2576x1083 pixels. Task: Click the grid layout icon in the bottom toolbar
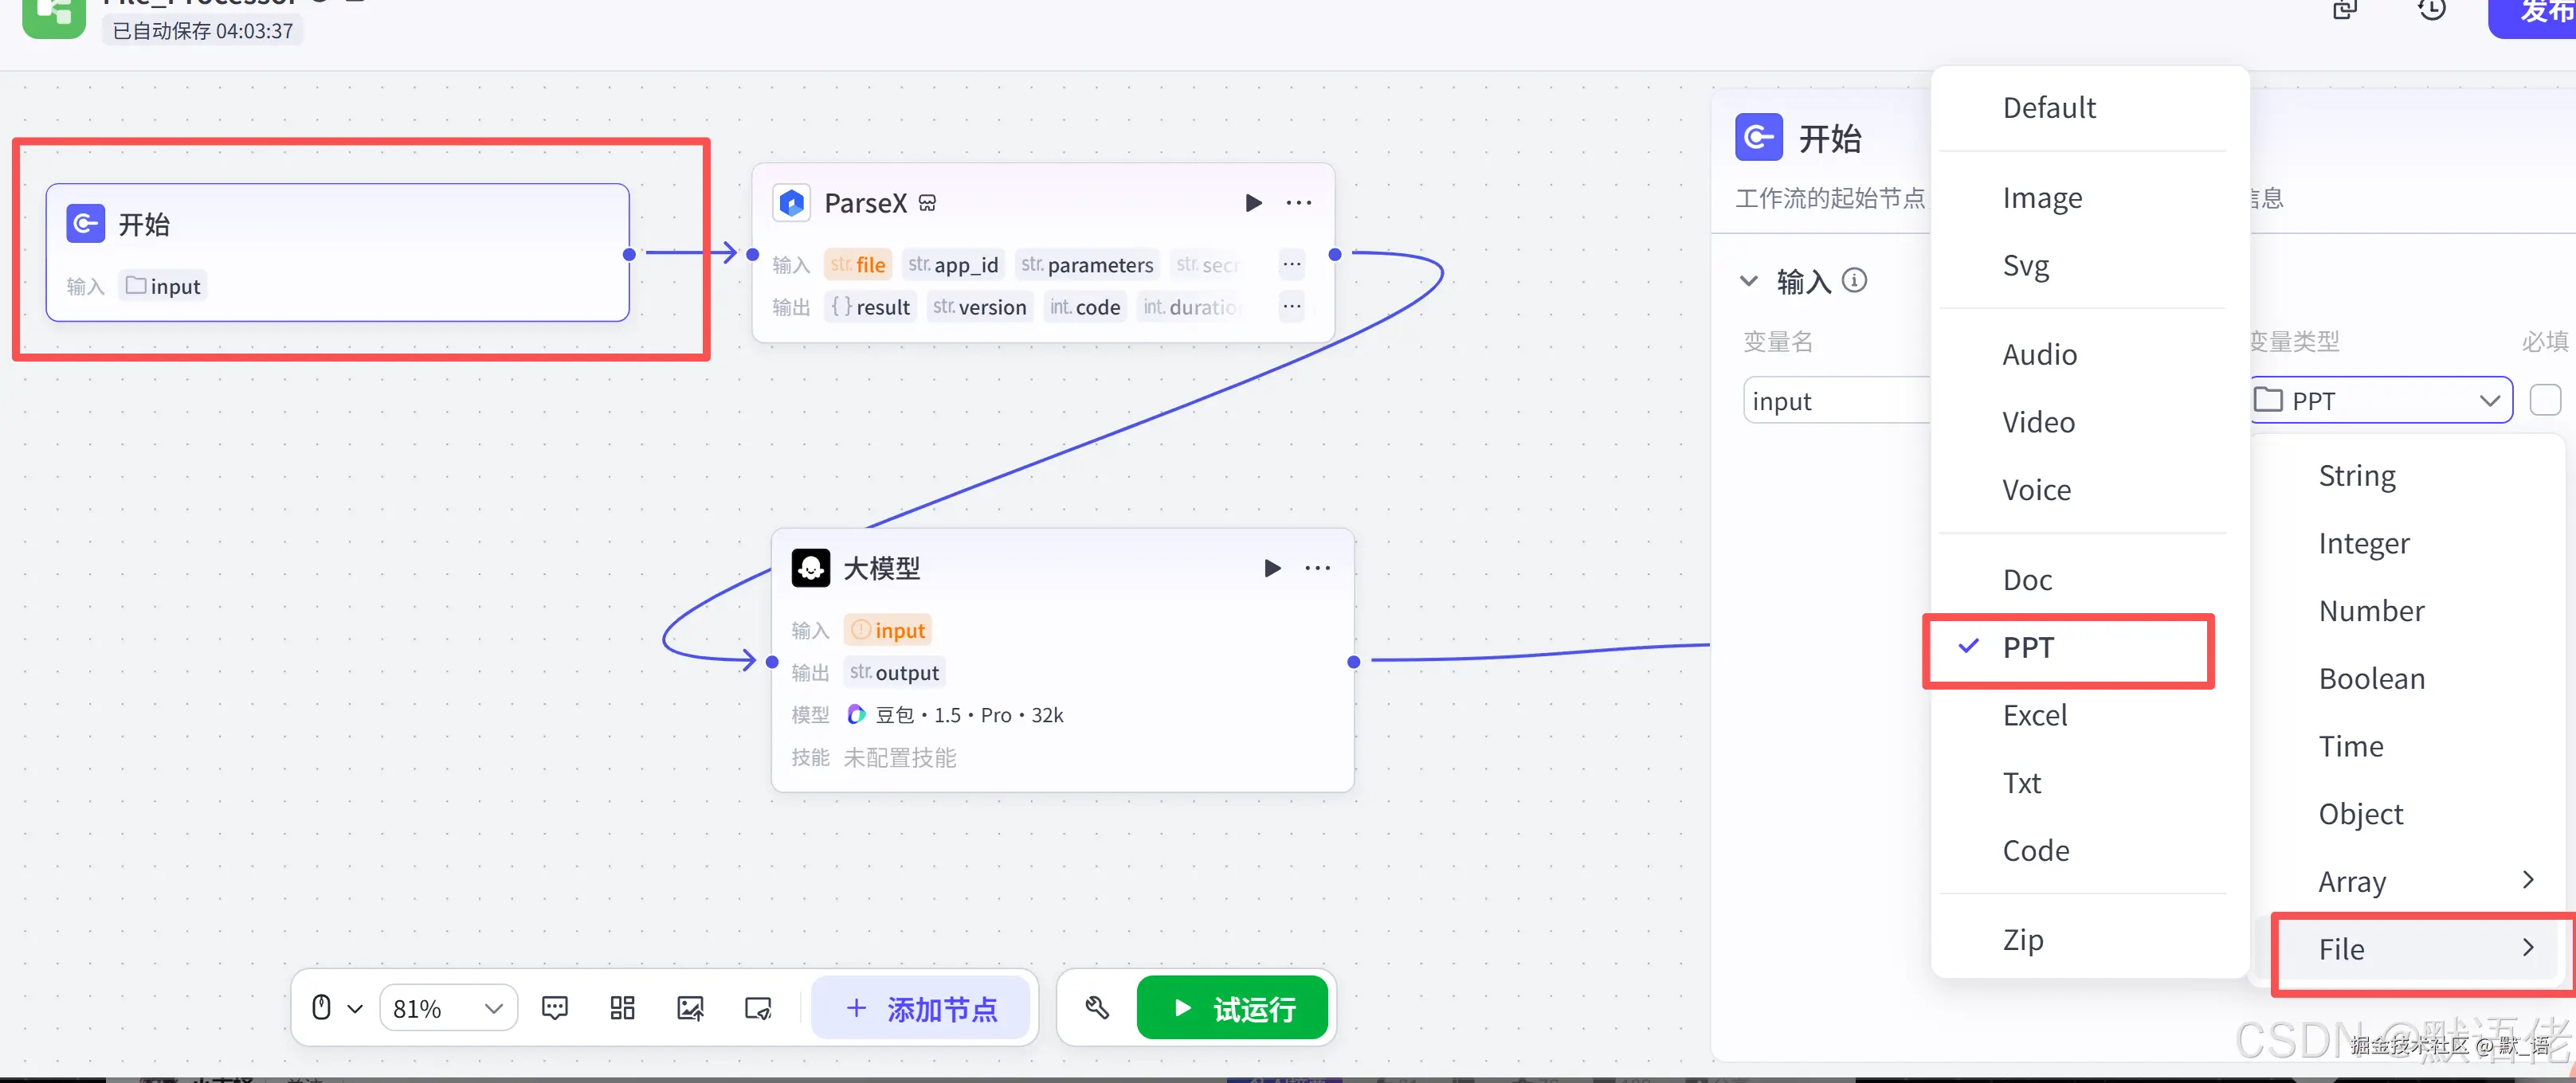point(622,1007)
